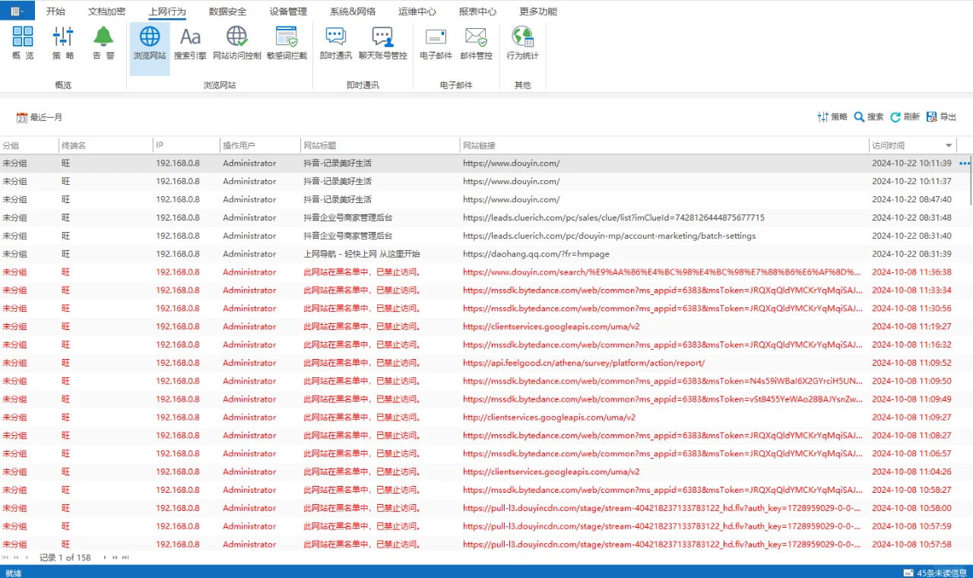Select timestamp 2024-10-08 10:58:00

pyautogui.click(x=911, y=508)
